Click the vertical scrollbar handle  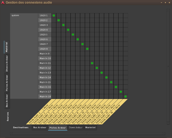coord(168,67)
